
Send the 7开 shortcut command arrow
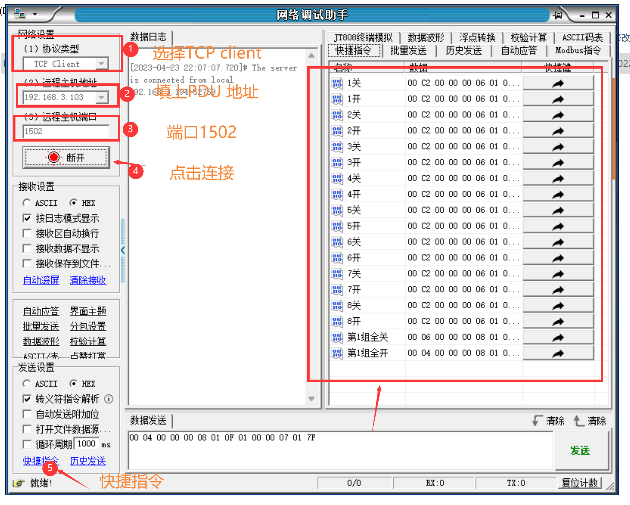[558, 290]
